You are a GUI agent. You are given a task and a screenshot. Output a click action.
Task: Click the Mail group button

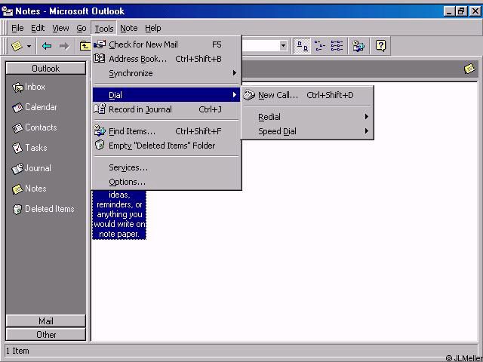pyautogui.click(x=45, y=321)
